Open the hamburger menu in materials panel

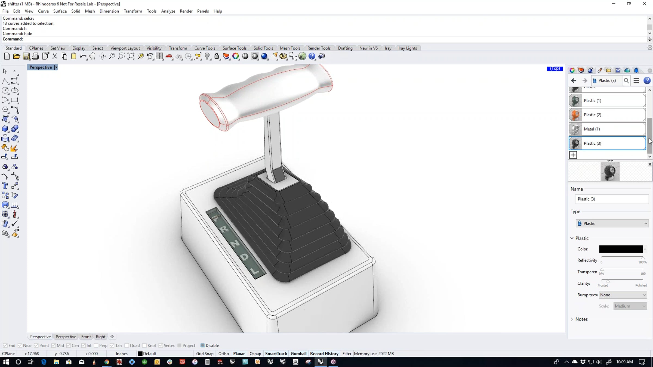(636, 81)
